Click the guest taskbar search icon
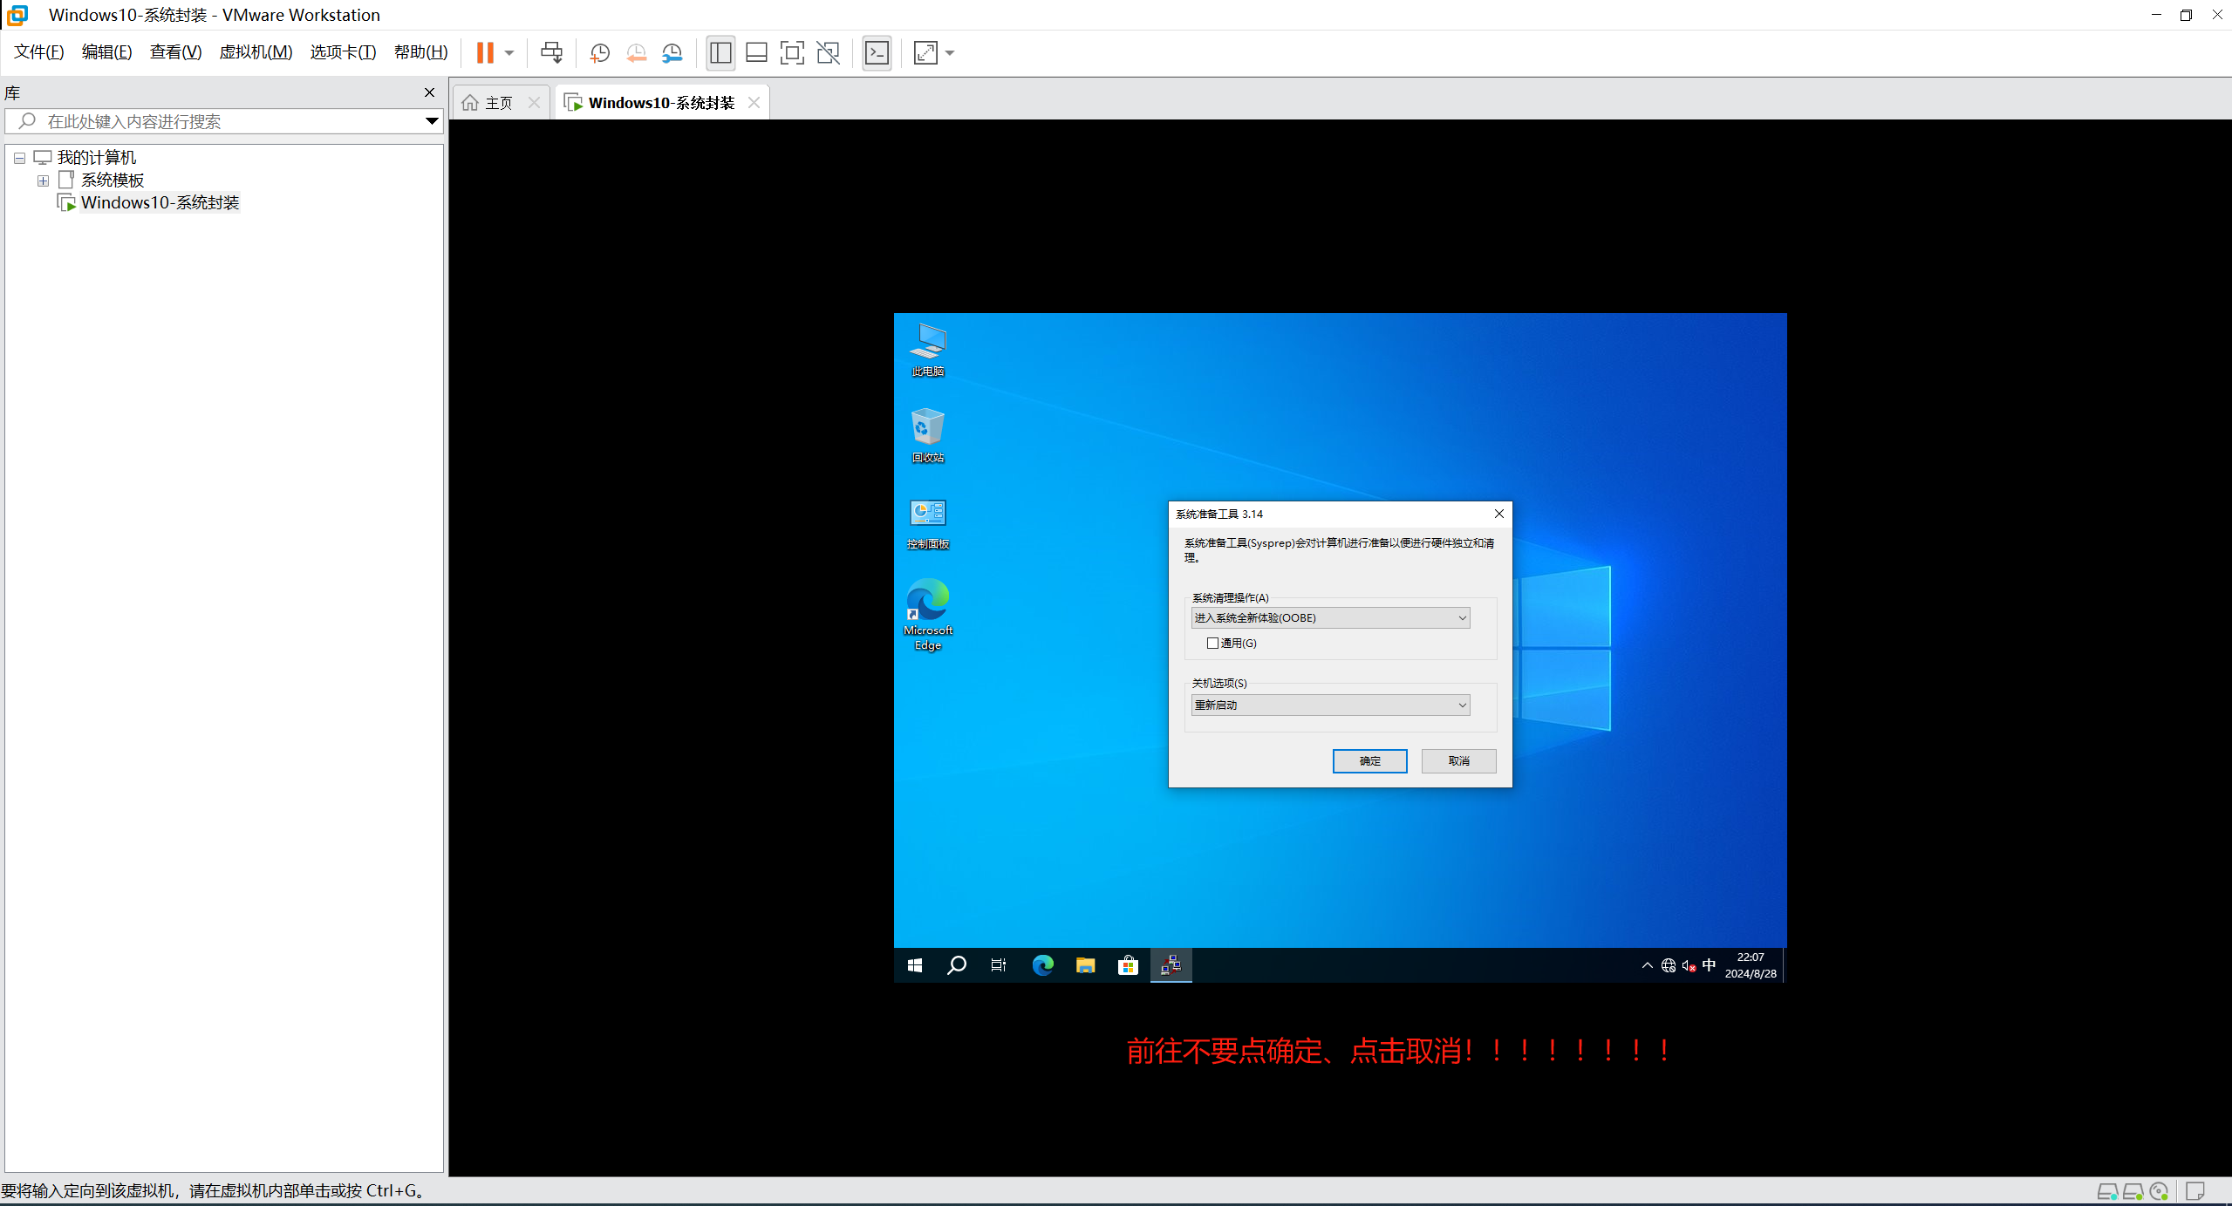The width and height of the screenshot is (2232, 1206). coord(957,965)
